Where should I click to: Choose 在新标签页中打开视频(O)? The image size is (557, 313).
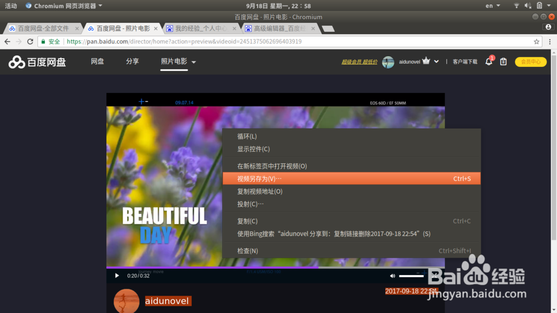(x=351, y=166)
